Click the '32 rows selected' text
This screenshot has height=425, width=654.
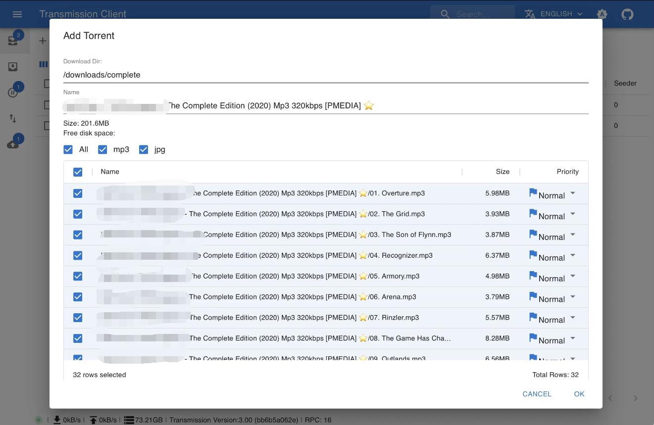coord(100,375)
